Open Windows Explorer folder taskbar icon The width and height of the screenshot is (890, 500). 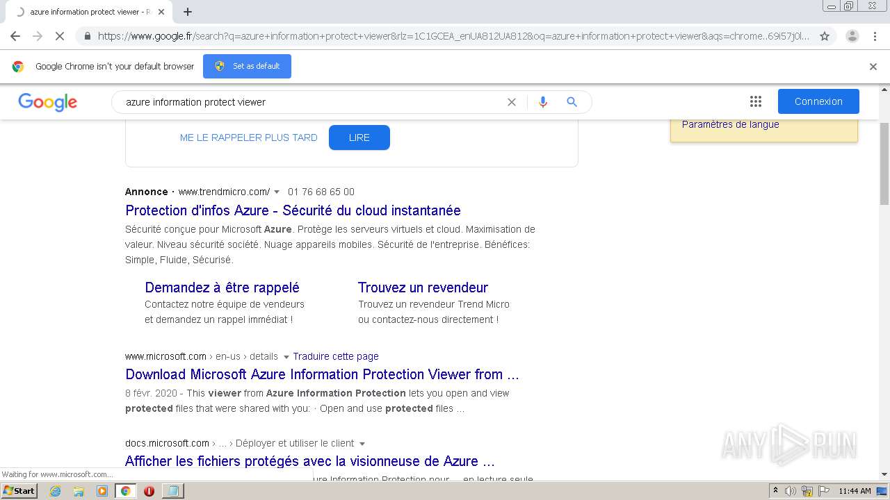(x=79, y=491)
